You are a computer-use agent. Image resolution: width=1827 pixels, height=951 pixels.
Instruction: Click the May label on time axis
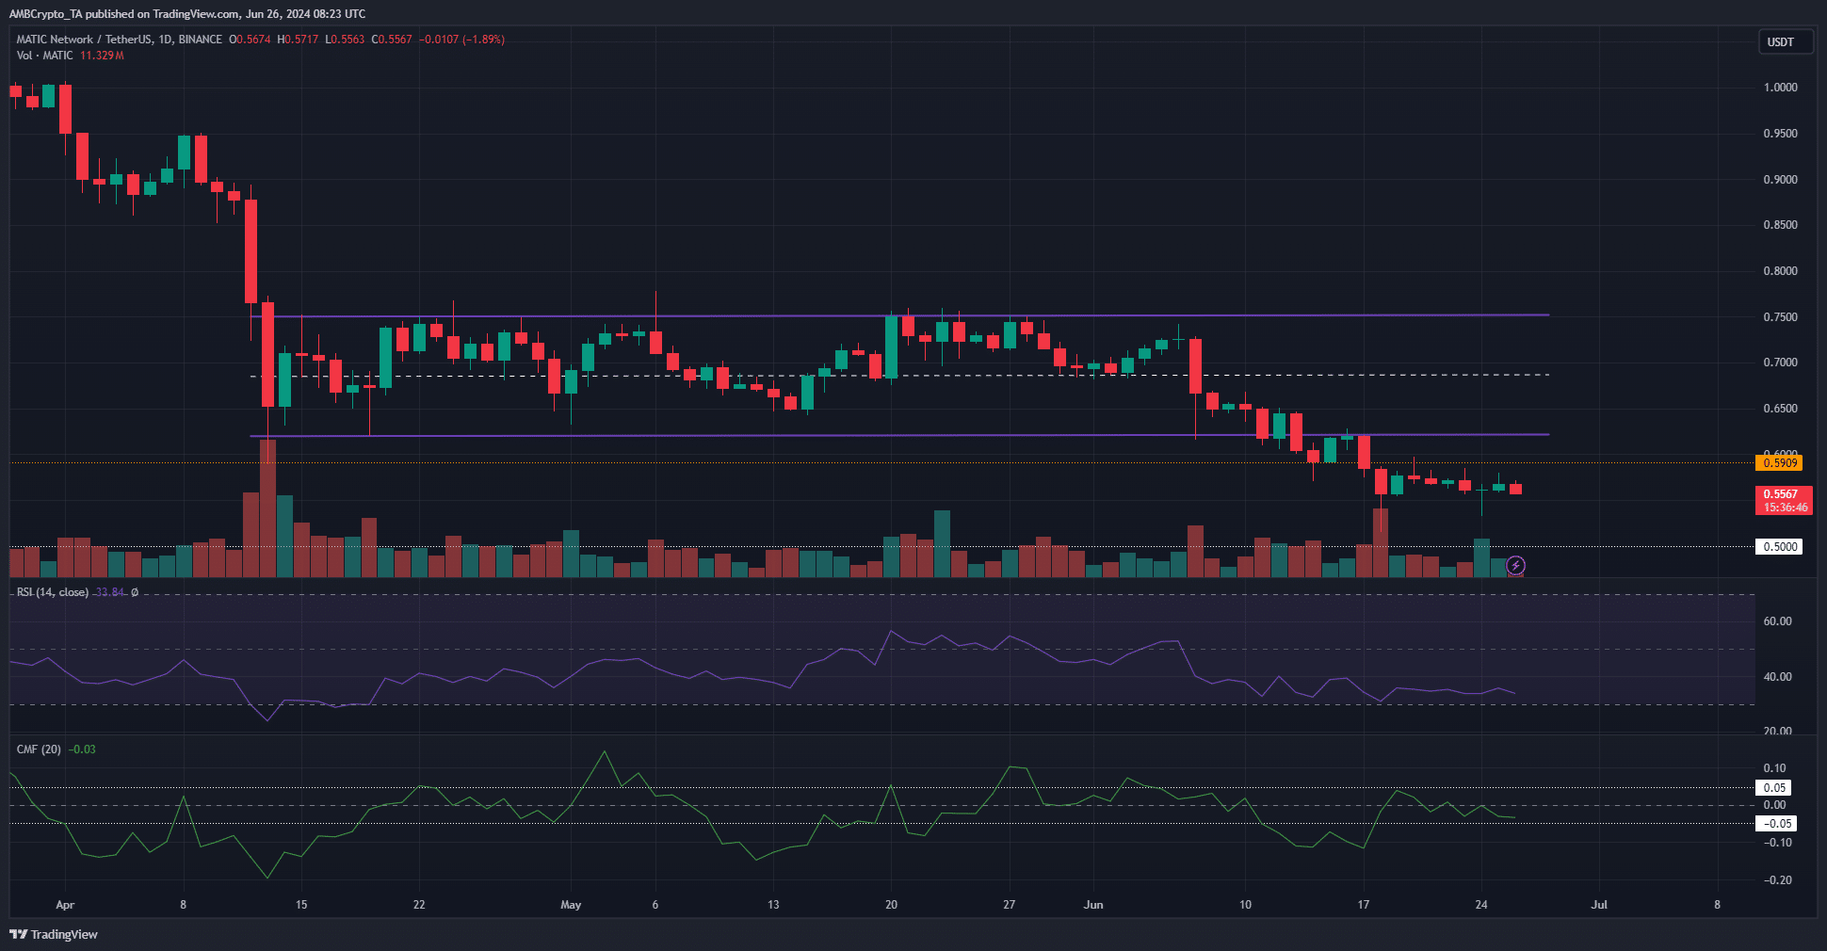571,905
